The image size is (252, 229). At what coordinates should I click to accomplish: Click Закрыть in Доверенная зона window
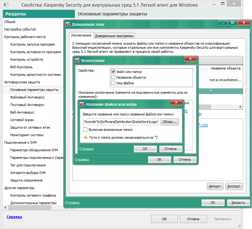pyautogui.click(x=238, y=203)
